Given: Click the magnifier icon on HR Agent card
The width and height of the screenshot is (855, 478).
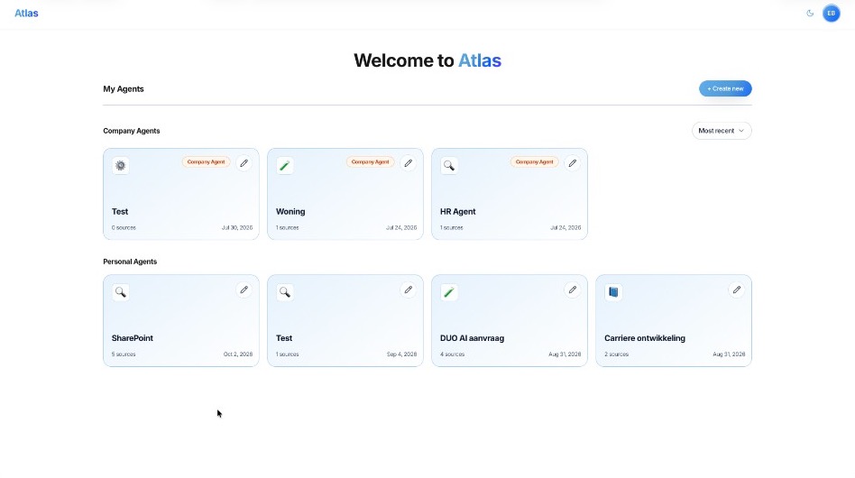Looking at the screenshot, I should click(x=449, y=165).
